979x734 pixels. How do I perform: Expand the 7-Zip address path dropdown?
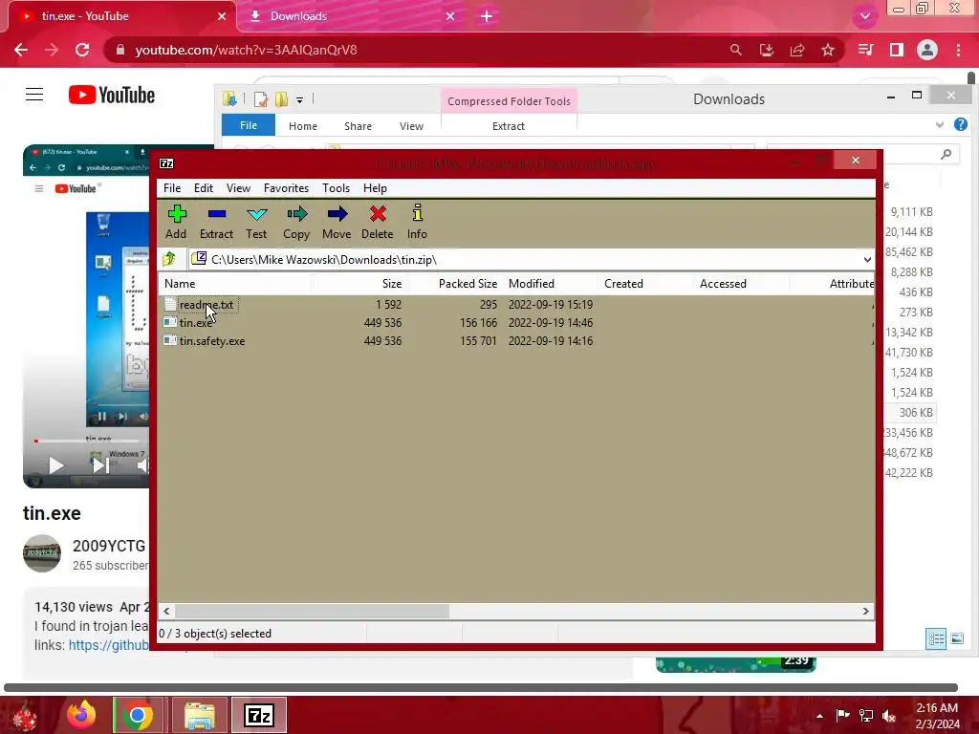(866, 260)
